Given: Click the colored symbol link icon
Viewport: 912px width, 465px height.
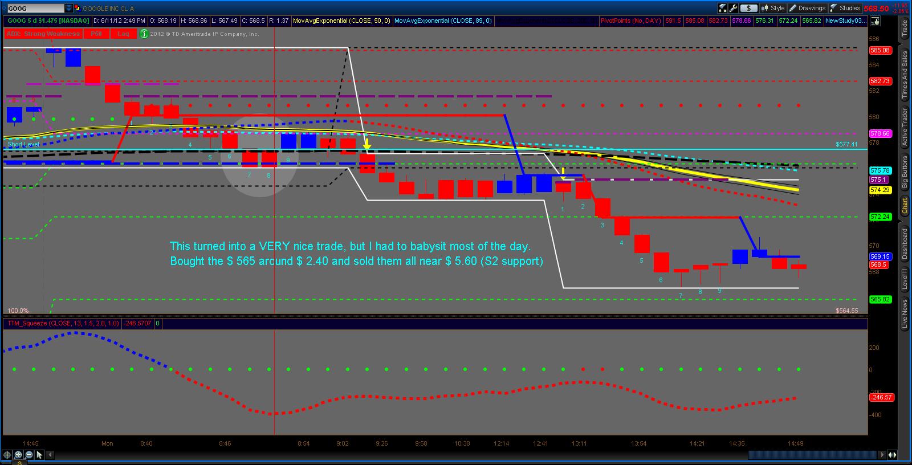Looking at the screenshot, I should (x=78, y=9).
